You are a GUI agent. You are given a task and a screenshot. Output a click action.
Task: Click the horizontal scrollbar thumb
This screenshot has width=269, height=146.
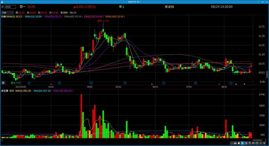click(257, 140)
